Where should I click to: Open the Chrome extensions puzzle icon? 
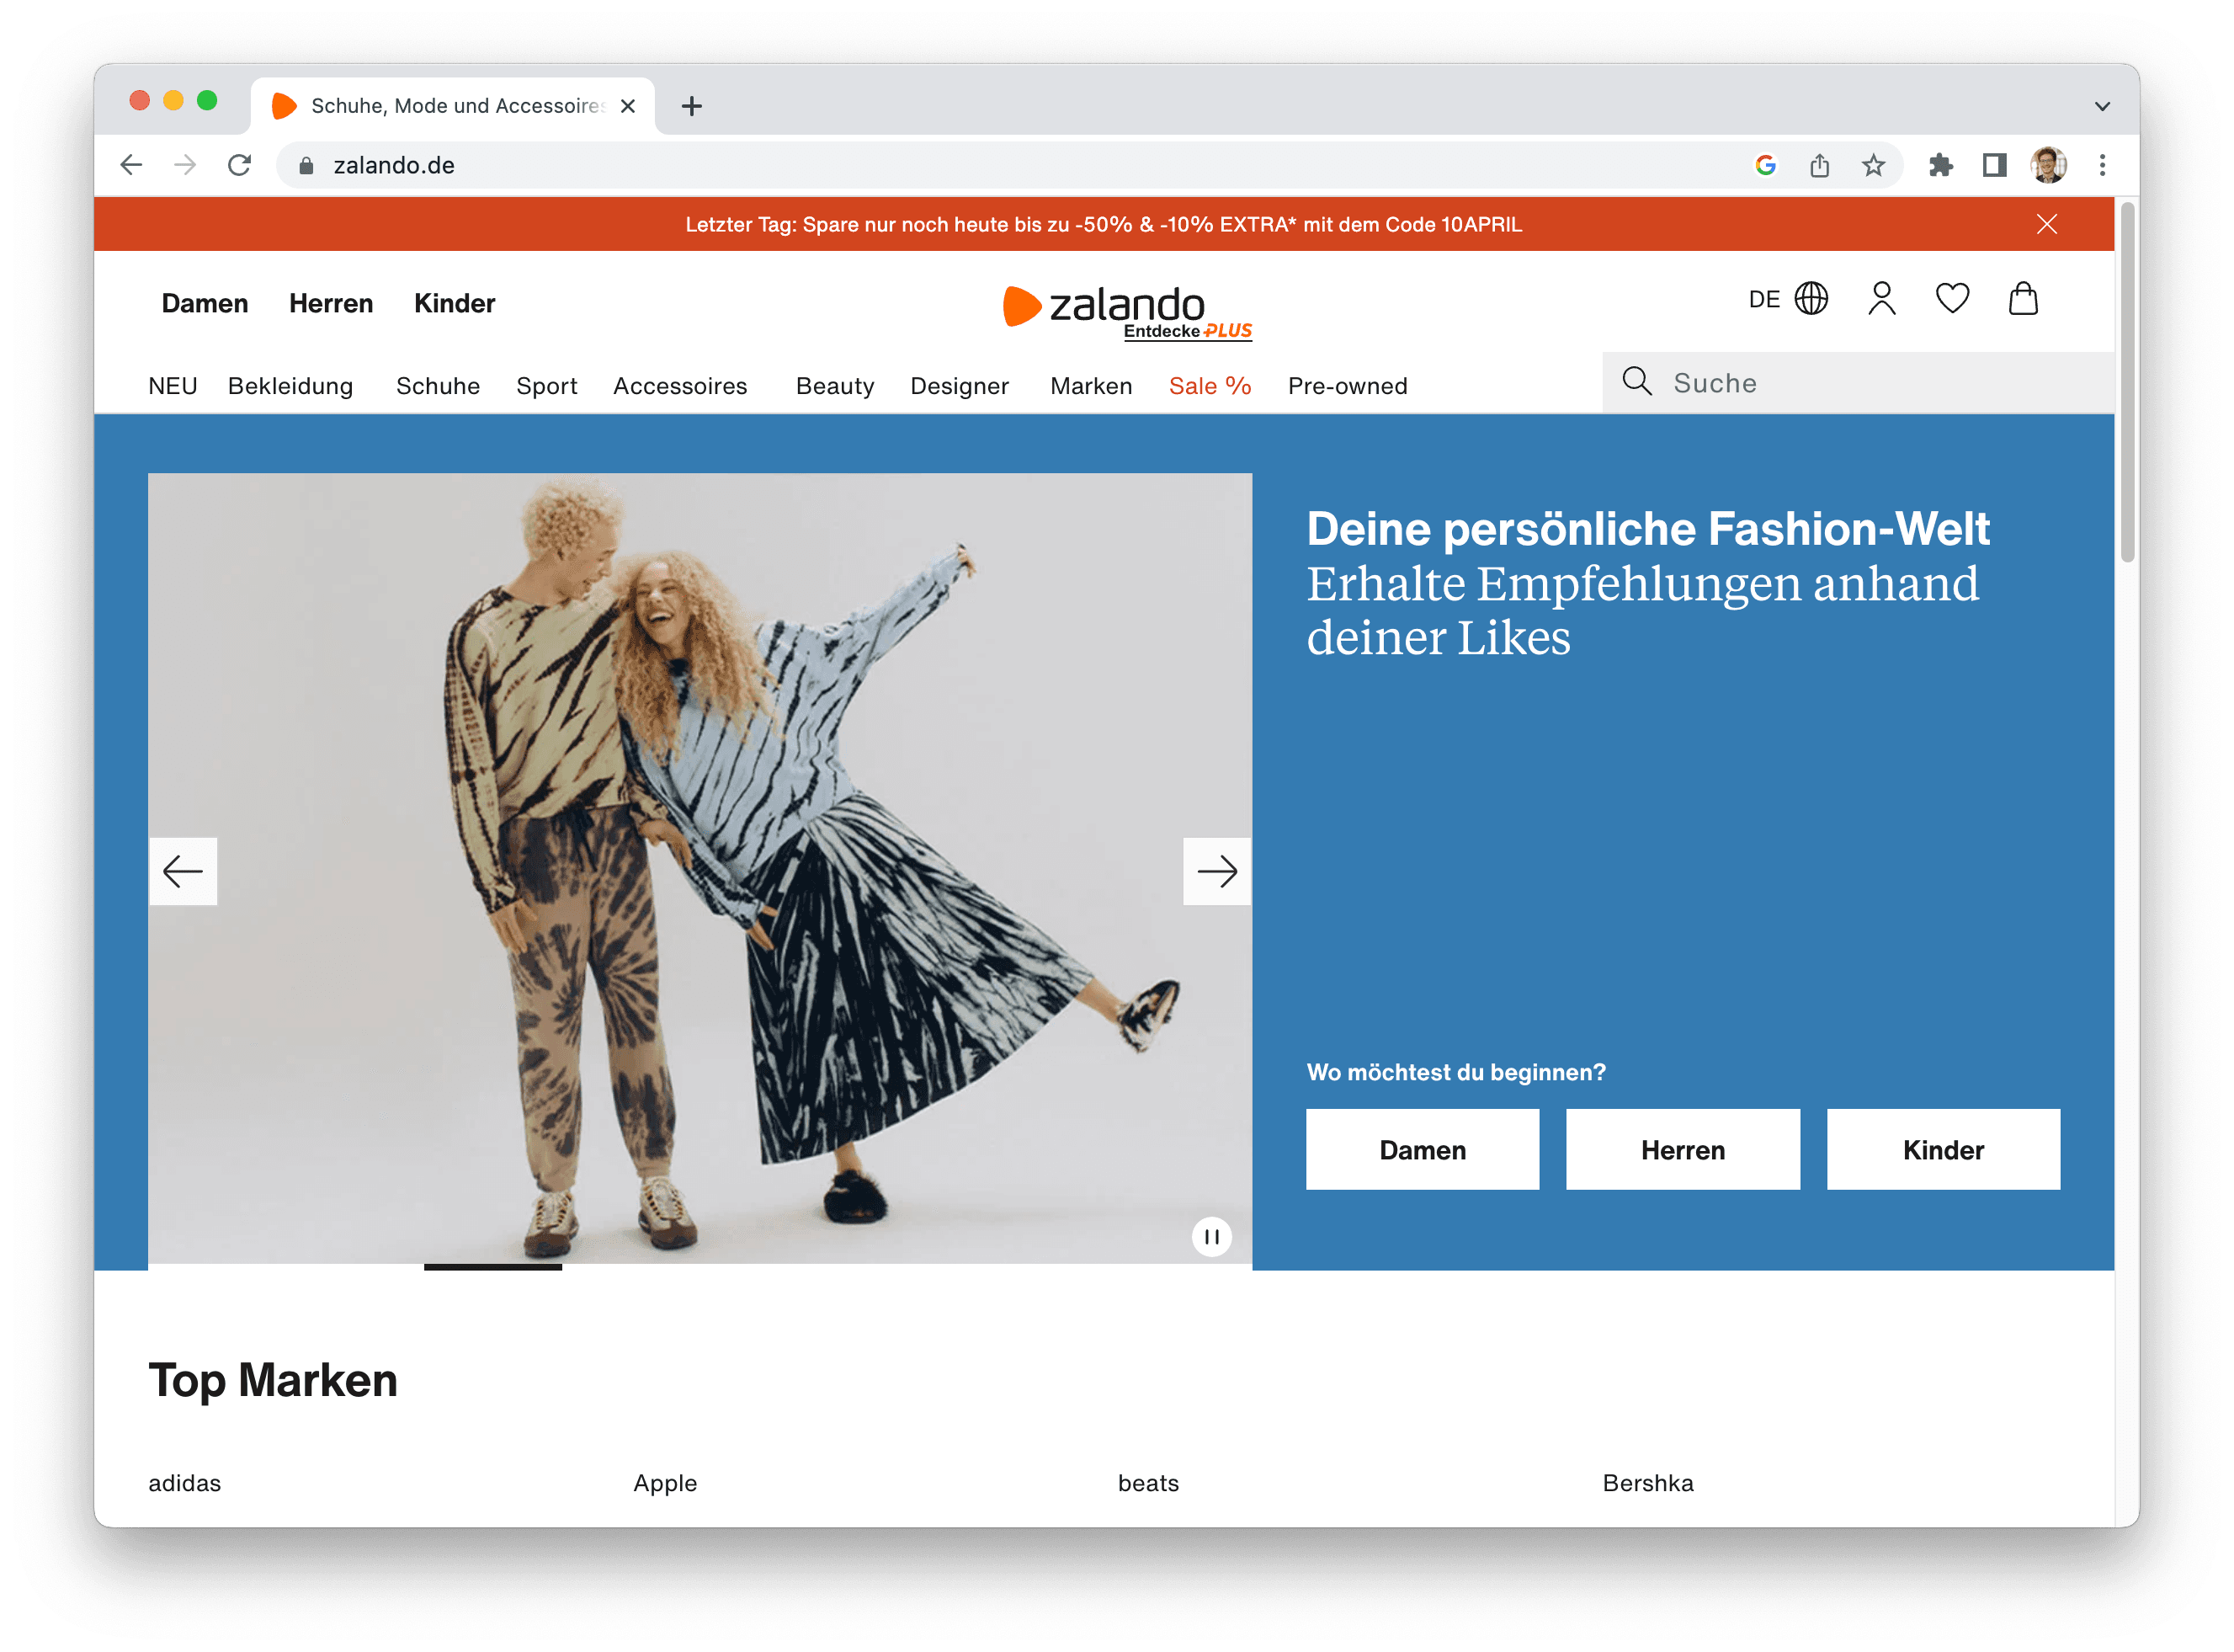[x=1941, y=165]
